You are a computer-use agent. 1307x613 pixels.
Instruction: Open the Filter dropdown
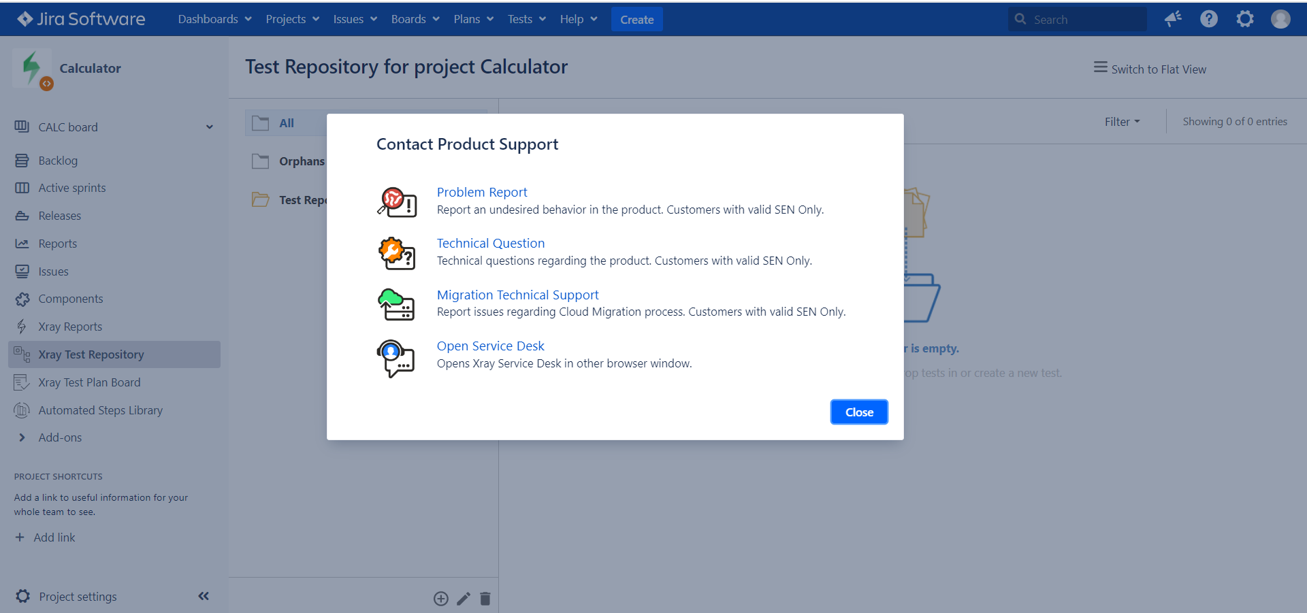(1122, 122)
